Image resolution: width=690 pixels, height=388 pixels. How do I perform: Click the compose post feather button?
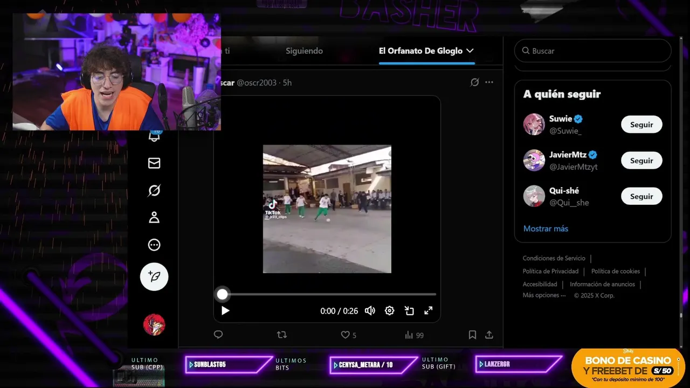(154, 277)
